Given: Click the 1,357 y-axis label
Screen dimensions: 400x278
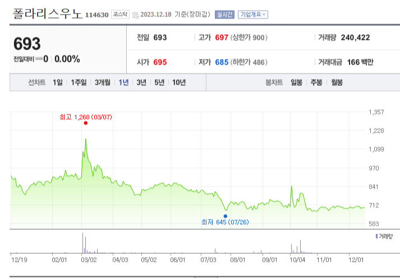Looking at the screenshot, I should (376, 112).
